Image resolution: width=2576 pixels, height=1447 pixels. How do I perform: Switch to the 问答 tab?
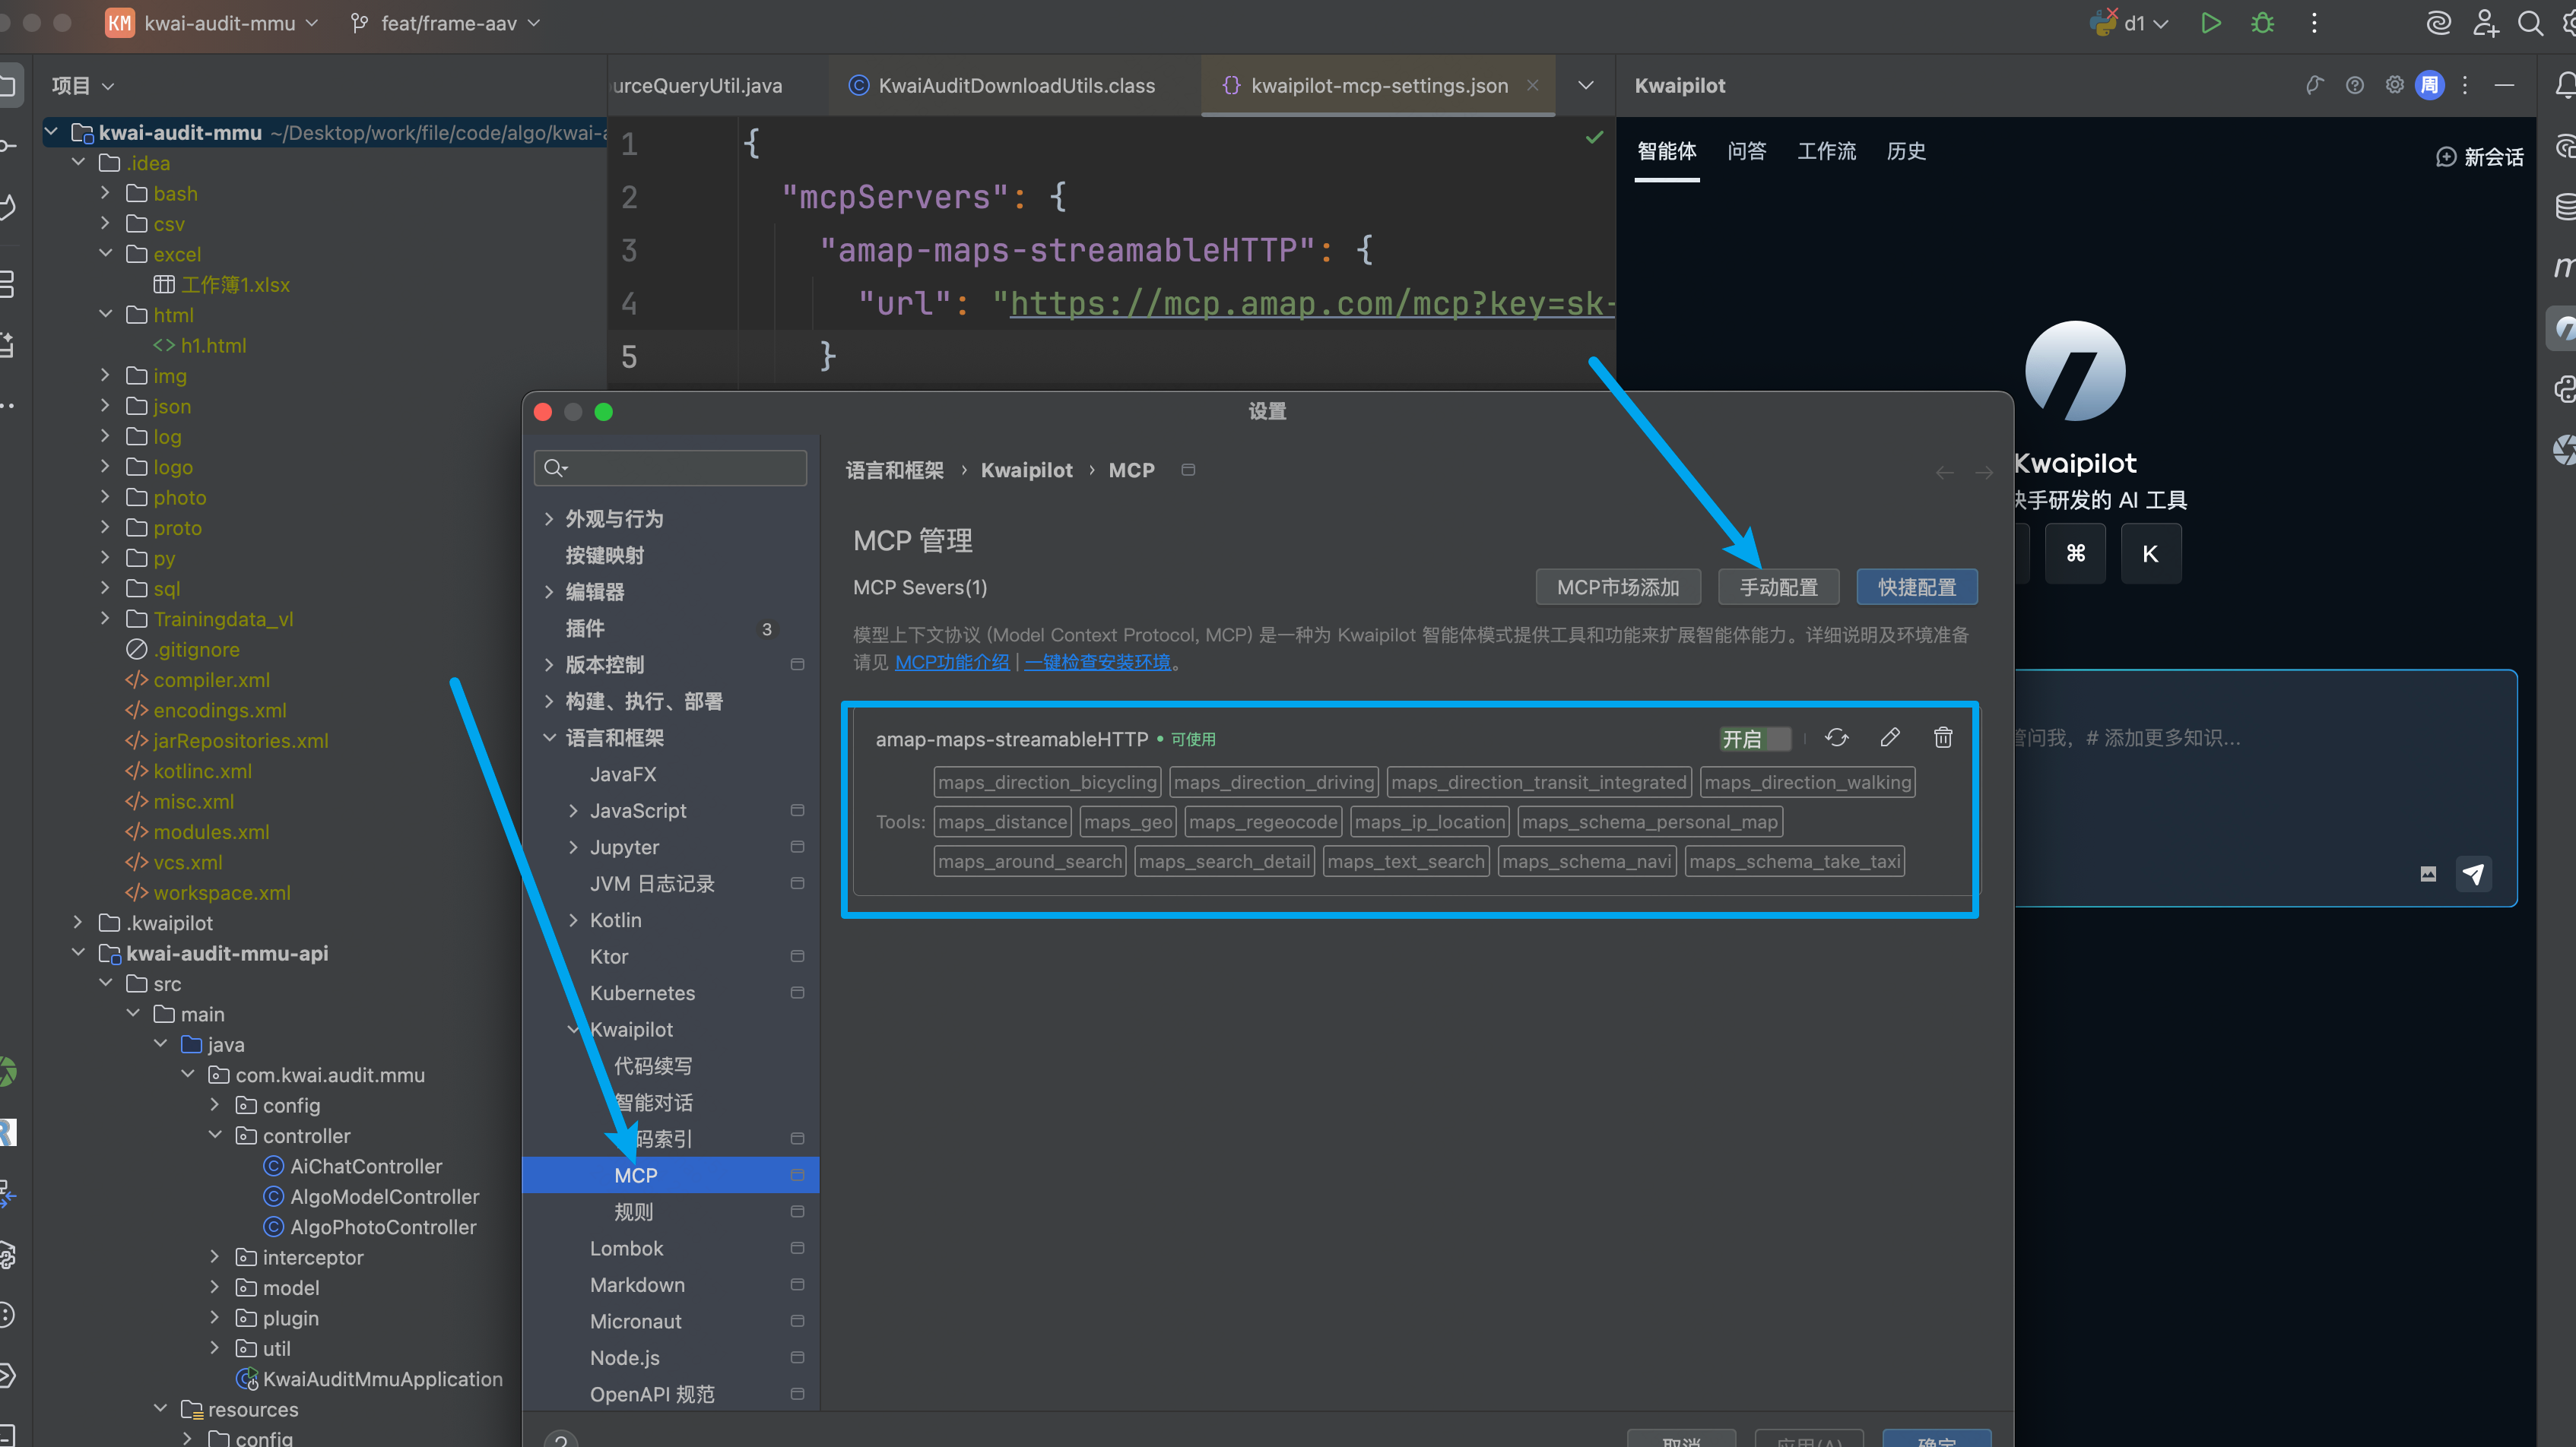coord(1746,151)
